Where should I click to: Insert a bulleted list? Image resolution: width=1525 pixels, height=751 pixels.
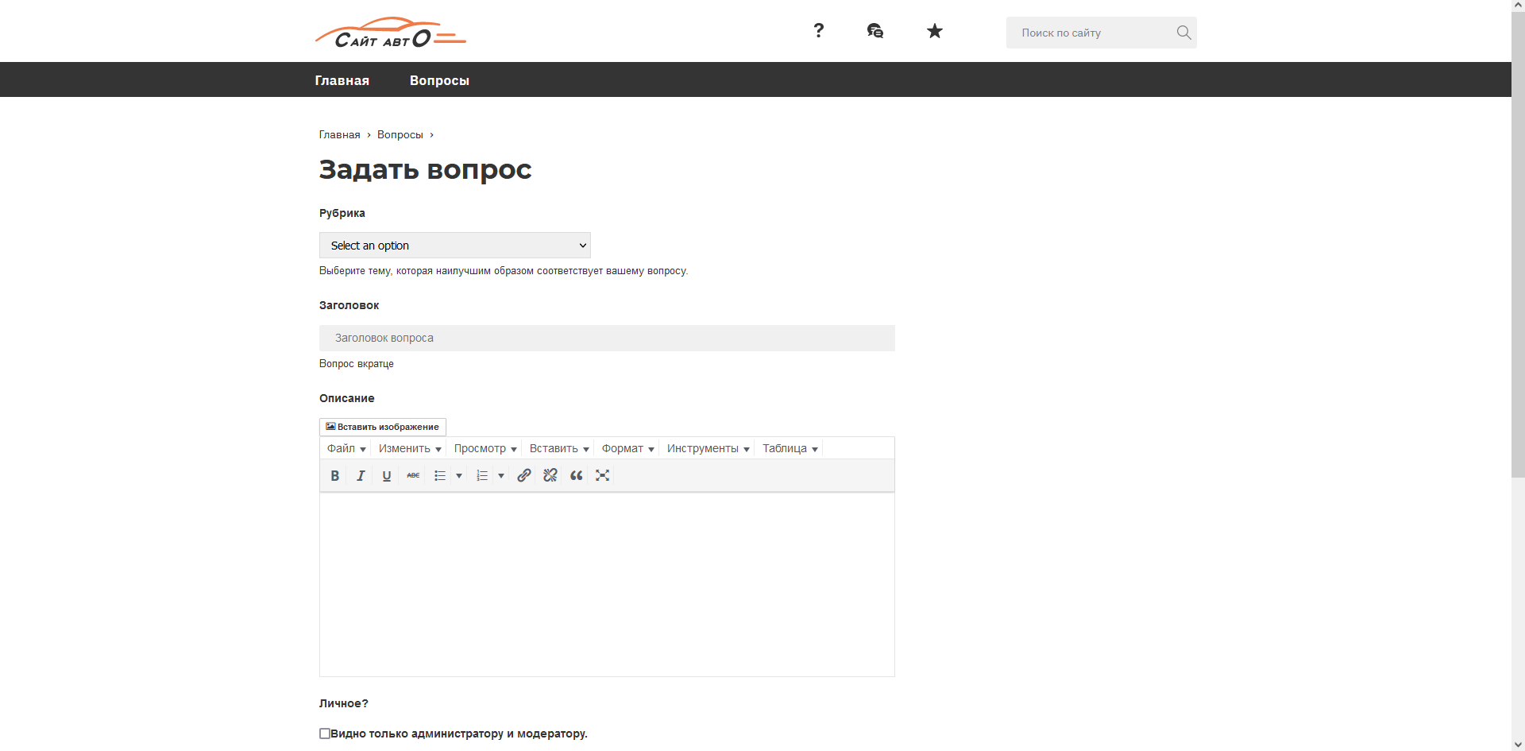pyautogui.click(x=439, y=475)
